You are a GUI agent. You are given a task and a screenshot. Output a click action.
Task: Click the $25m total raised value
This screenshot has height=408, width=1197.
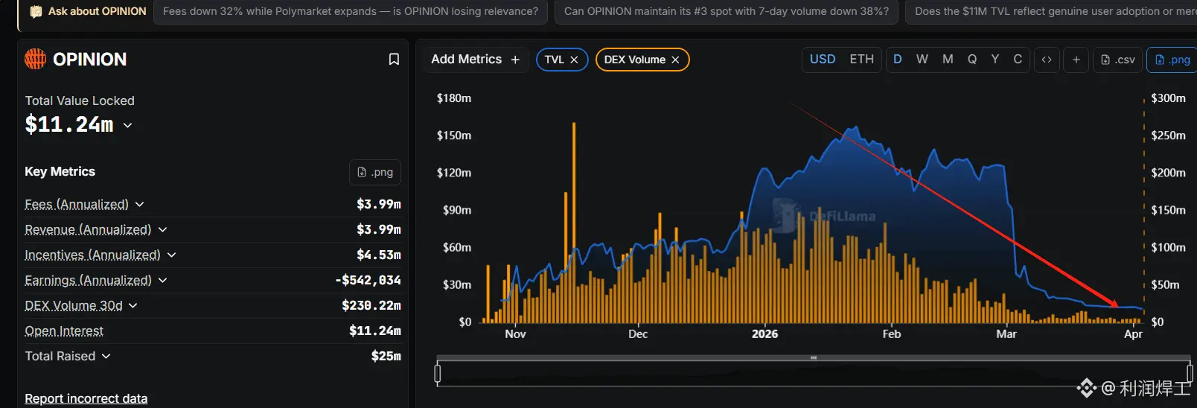(386, 356)
